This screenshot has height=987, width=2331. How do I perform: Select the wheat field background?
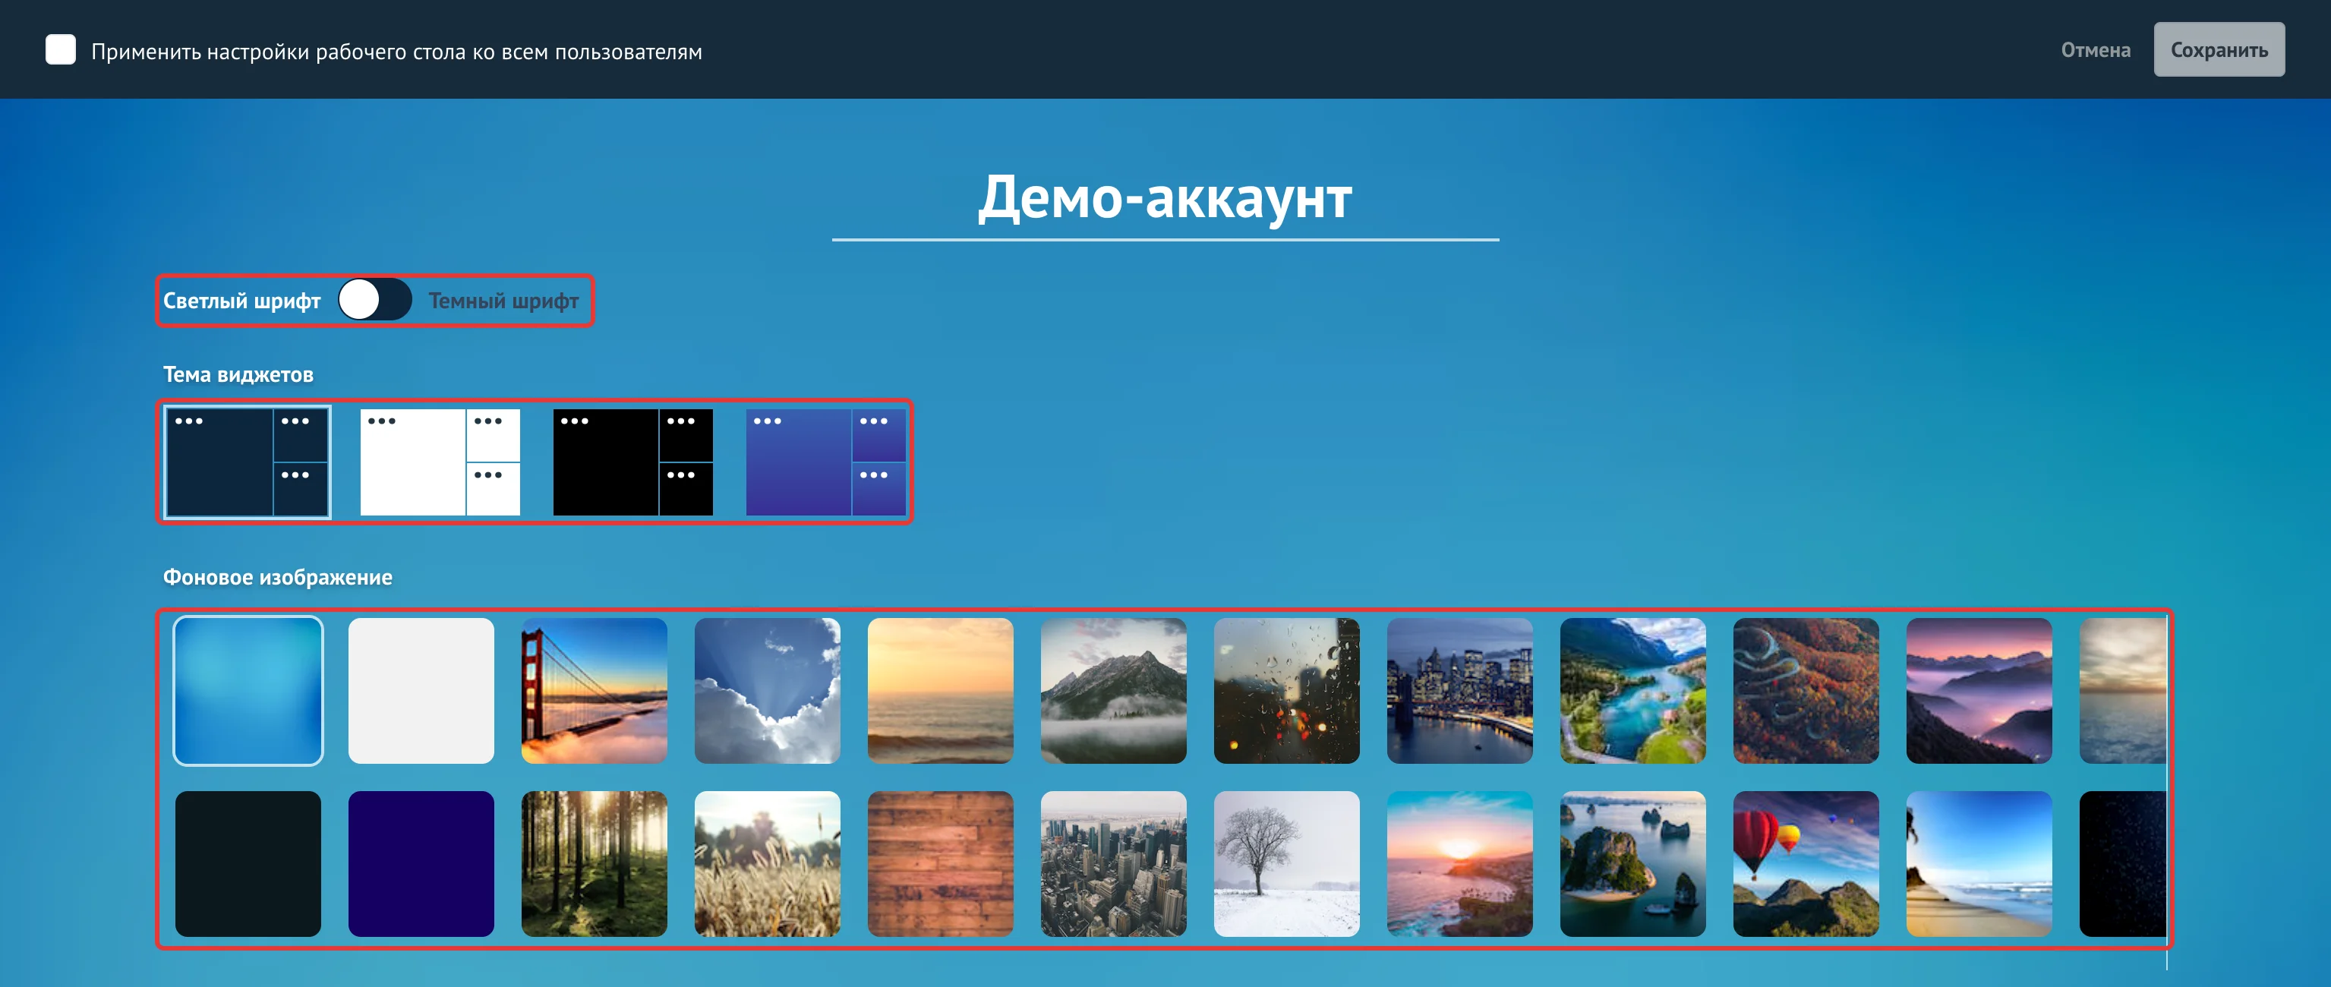pyautogui.click(x=768, y=864)
